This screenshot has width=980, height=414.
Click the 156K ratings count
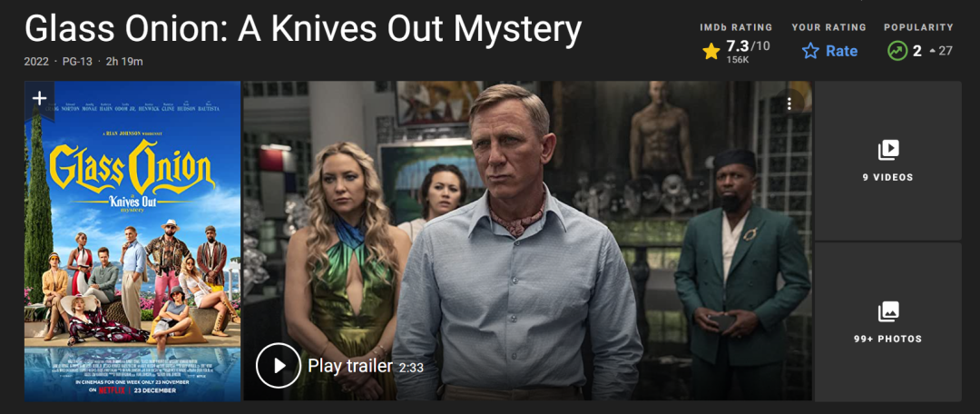click(738, 60)
